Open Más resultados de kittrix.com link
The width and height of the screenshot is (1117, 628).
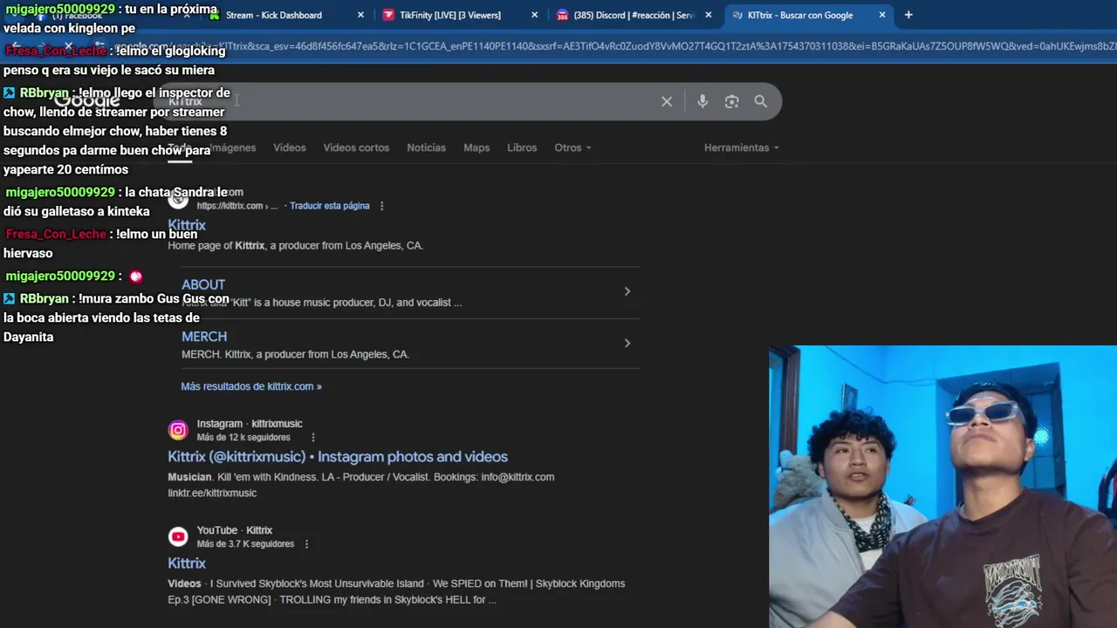tap(251, 386)
